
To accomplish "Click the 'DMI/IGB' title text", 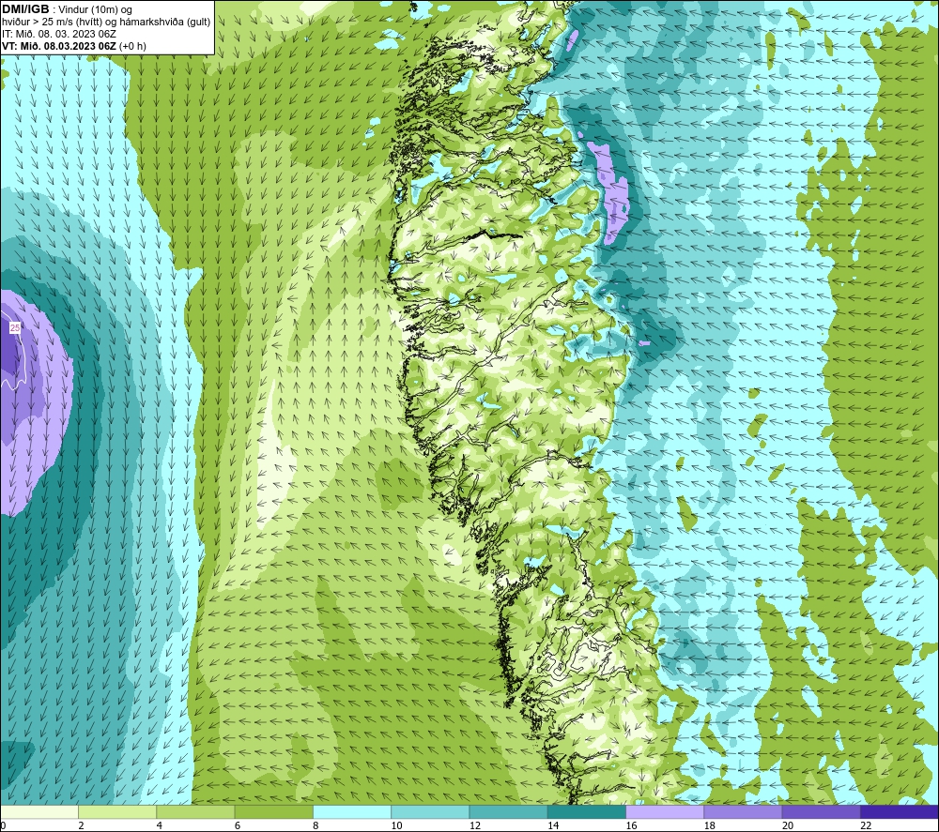I will pyautogui.click(x=25, y=9).
